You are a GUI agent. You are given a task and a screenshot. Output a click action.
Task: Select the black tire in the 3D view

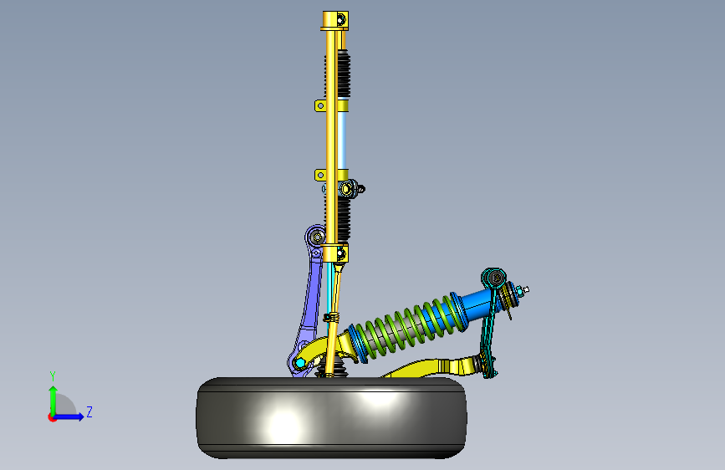tap(331, 417)
